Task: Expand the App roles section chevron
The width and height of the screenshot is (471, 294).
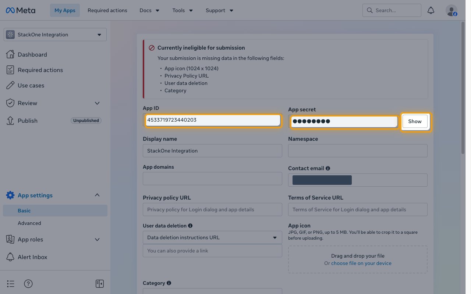Action: pyautogui.click(x=97, y=239)
